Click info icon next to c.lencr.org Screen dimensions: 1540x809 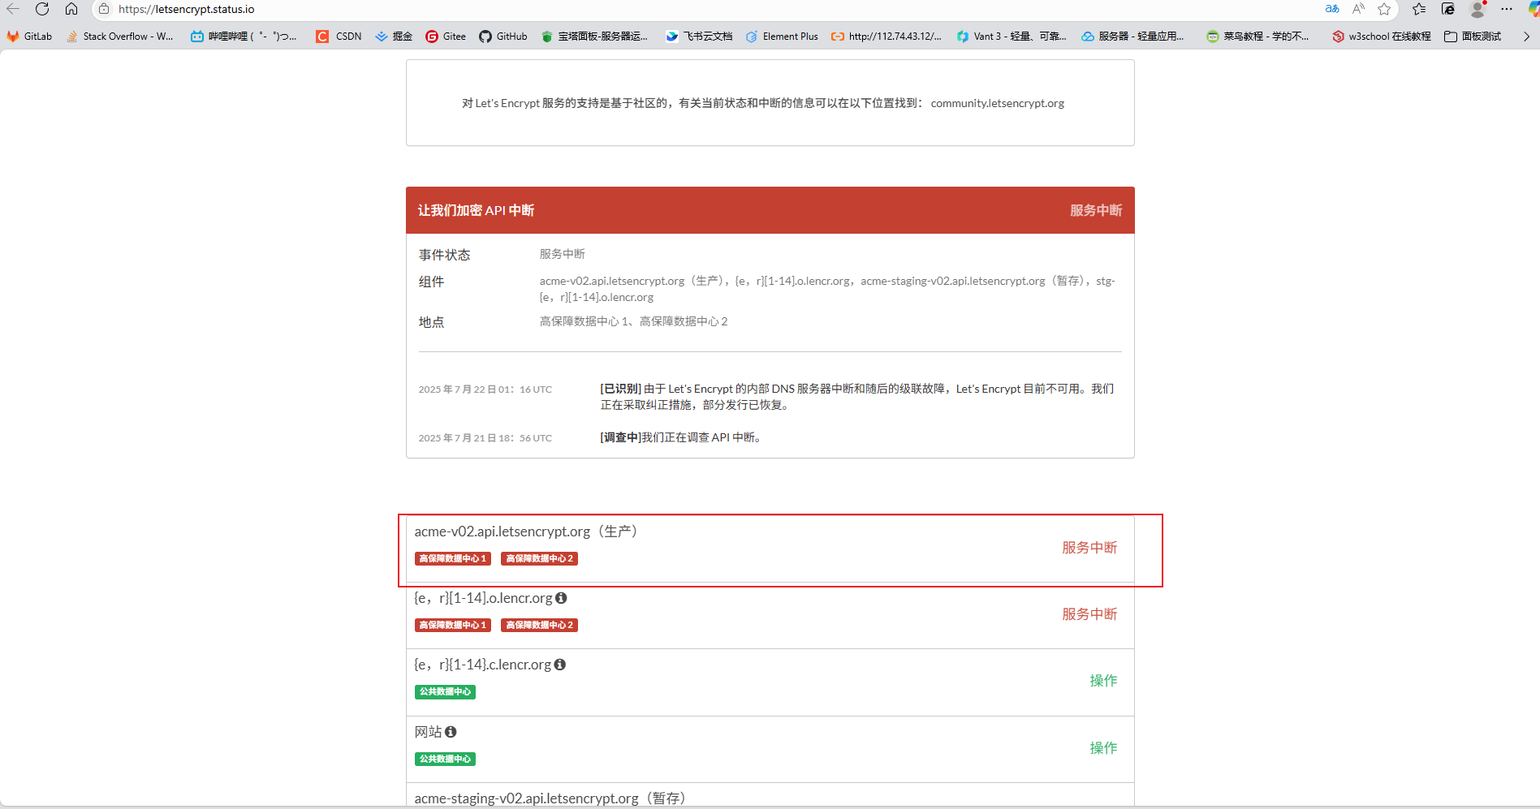click(x=560, y=665)
